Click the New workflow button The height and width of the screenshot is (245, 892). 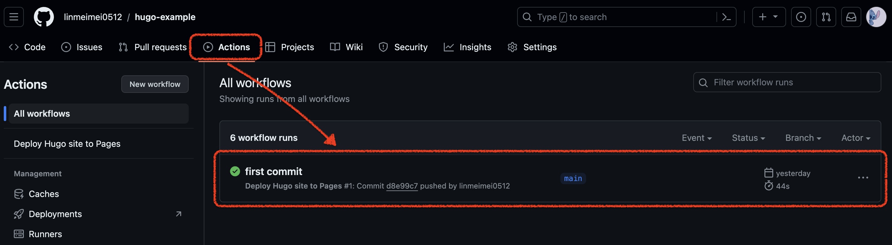(x=155, y=84)
